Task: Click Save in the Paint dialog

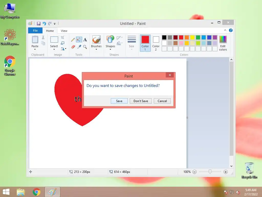Action: (x=119, y=101)
